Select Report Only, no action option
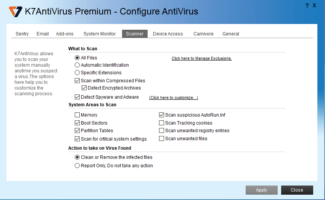Viewport: 325px width, 200px height. pos(77,166)
